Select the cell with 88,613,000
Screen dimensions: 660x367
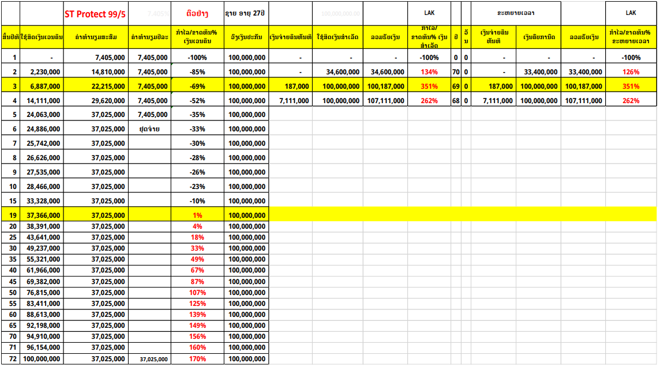[42, 315]
